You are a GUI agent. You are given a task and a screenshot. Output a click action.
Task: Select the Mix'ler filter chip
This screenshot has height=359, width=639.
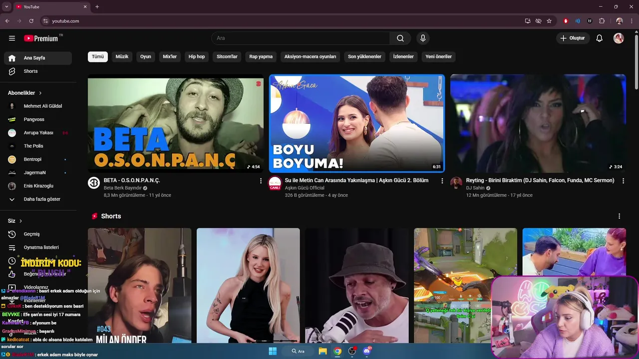tap(170, 57)
